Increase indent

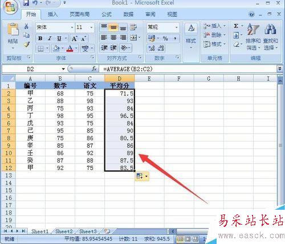tap(113, 48)
